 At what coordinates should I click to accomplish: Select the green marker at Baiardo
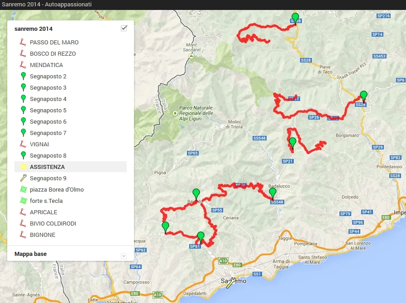196,194
